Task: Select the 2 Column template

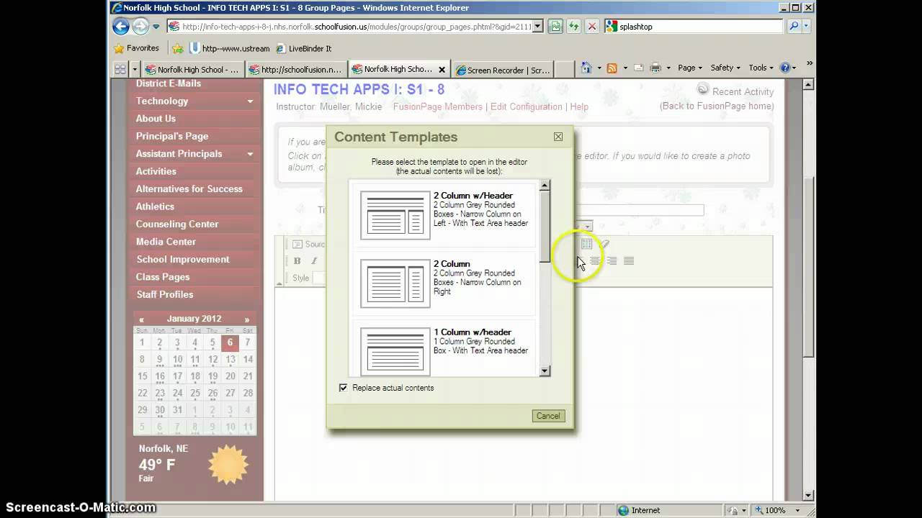Action: pyautogui.click(x=444, y=283)
